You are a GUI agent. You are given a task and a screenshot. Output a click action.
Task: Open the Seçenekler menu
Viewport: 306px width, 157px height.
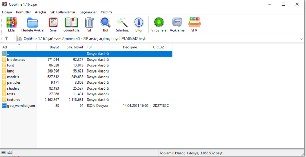[x=88, y=12]
